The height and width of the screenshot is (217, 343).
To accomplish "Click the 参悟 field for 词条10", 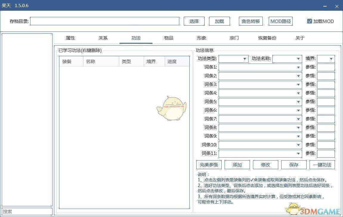I will pyautogui.click(x=326, y=145).
